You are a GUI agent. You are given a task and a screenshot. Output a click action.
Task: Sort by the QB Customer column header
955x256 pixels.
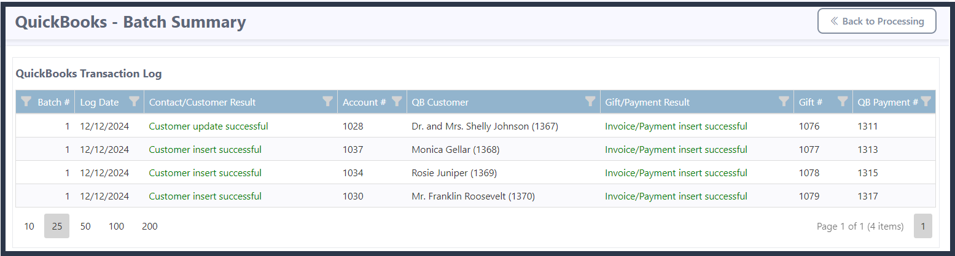tap(440, 103)
